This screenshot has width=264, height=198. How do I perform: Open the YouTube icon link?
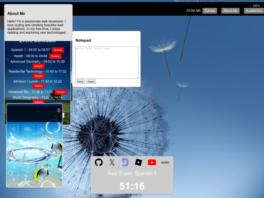pyautogui.click(x=152, y=162)
